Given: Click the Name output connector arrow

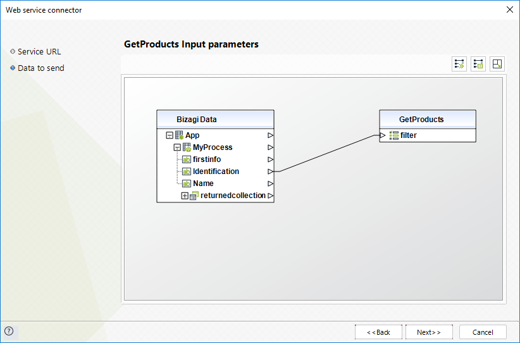Looking at the screenshot, I should click(271, 184).
